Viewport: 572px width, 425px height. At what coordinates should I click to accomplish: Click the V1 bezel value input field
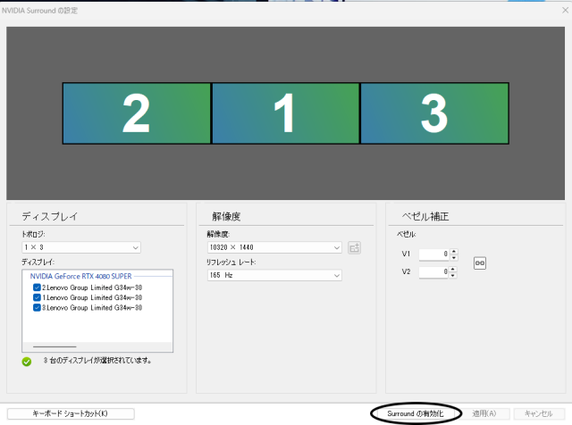(x=433, y=254)
